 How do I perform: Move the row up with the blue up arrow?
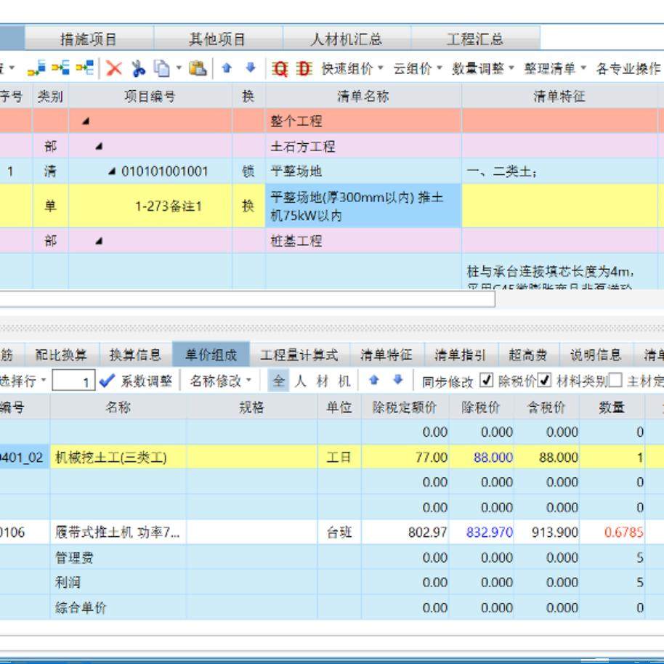(x=228, y=69)
